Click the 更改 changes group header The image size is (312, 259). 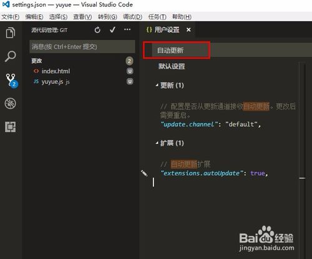click(x=37, y=61)
